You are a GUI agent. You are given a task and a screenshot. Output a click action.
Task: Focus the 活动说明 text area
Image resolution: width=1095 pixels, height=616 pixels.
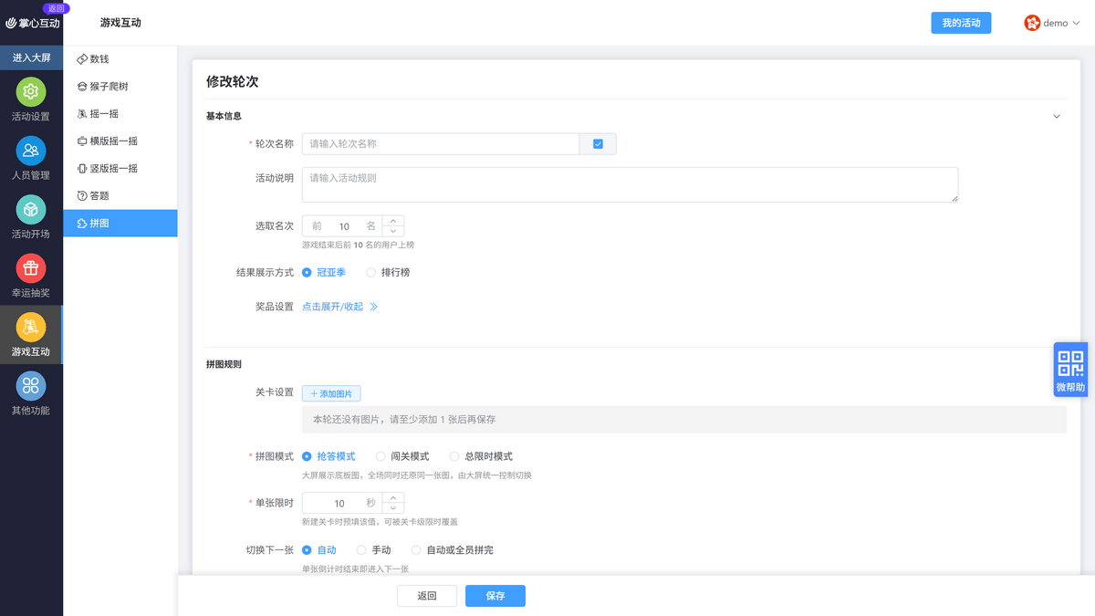(x=630, y=184)
